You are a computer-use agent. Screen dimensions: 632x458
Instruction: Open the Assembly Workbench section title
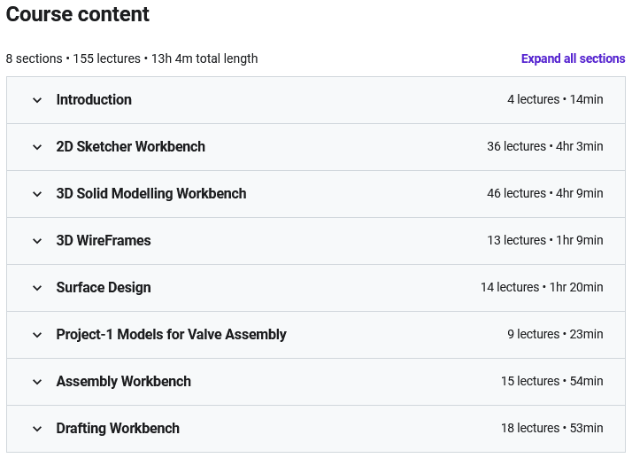pyautogui.click(x=123, y=381)
